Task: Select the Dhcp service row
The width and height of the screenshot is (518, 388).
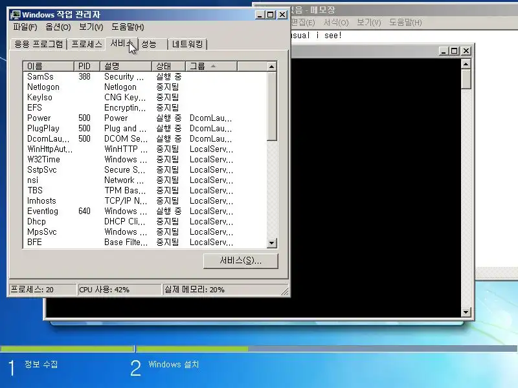Action: (x=145, y=221)
